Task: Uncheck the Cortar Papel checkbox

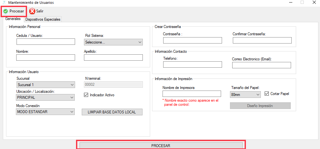Action: tap(267, 94)
